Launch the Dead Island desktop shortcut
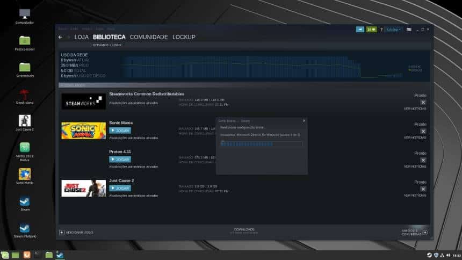This screenshot has width=462, height=260. [x=25, y=97]
